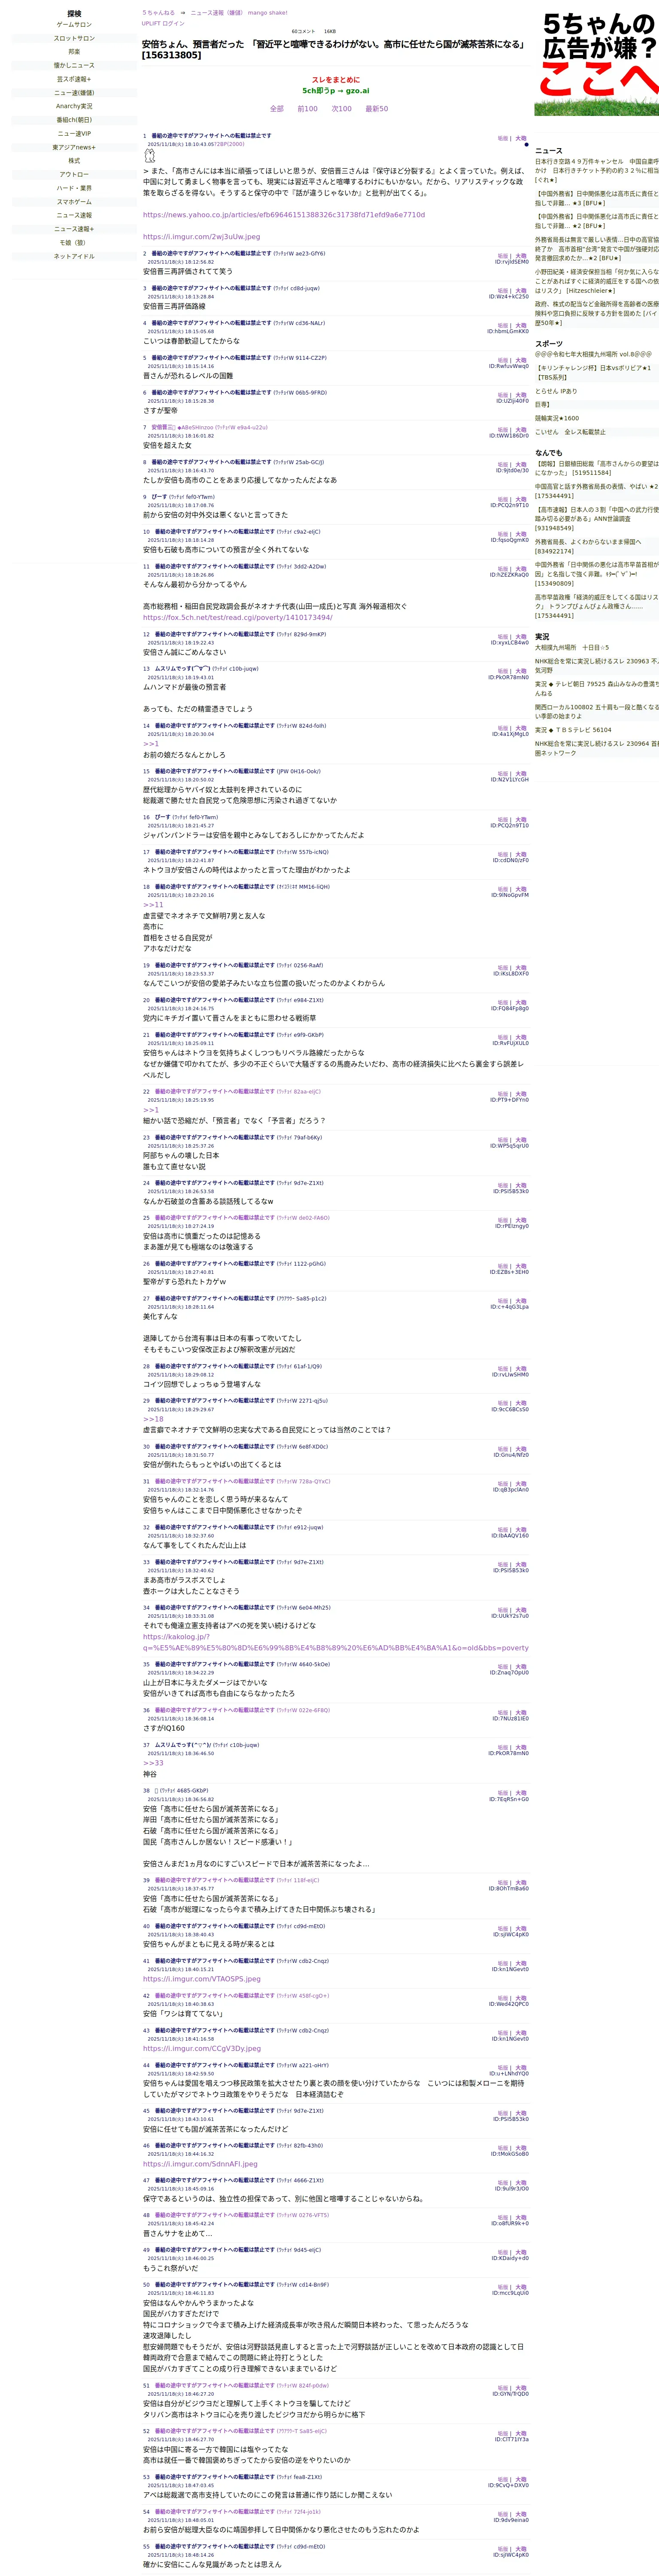Go to 次100 posts

[x=342, y=109]
